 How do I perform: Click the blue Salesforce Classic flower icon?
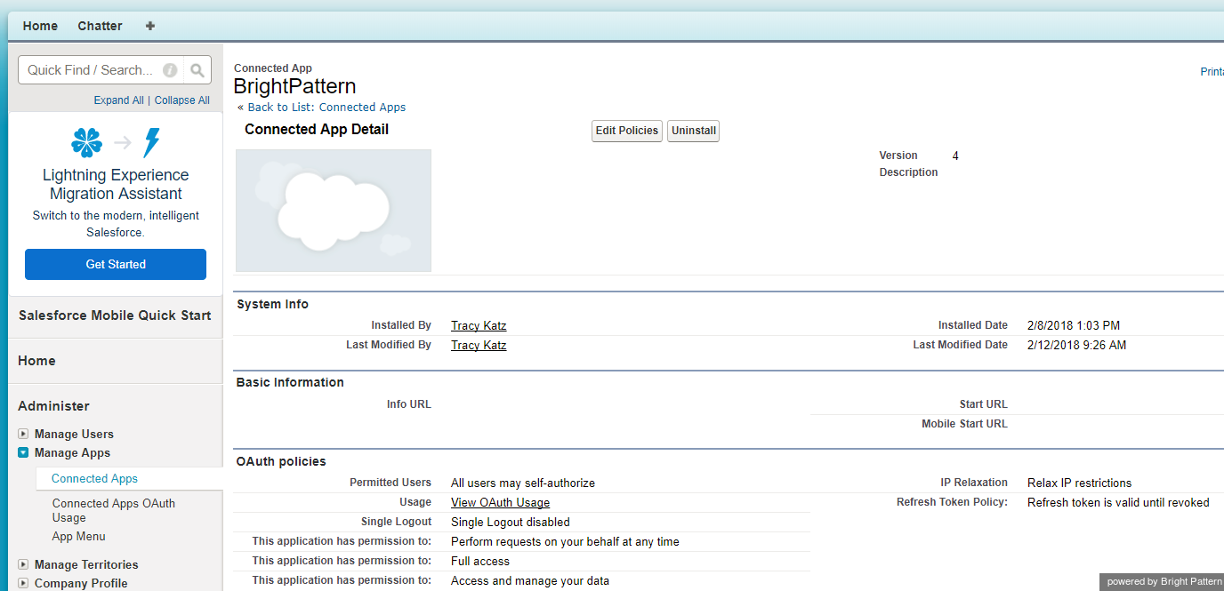pyautogui.click(x=86, y=142)
